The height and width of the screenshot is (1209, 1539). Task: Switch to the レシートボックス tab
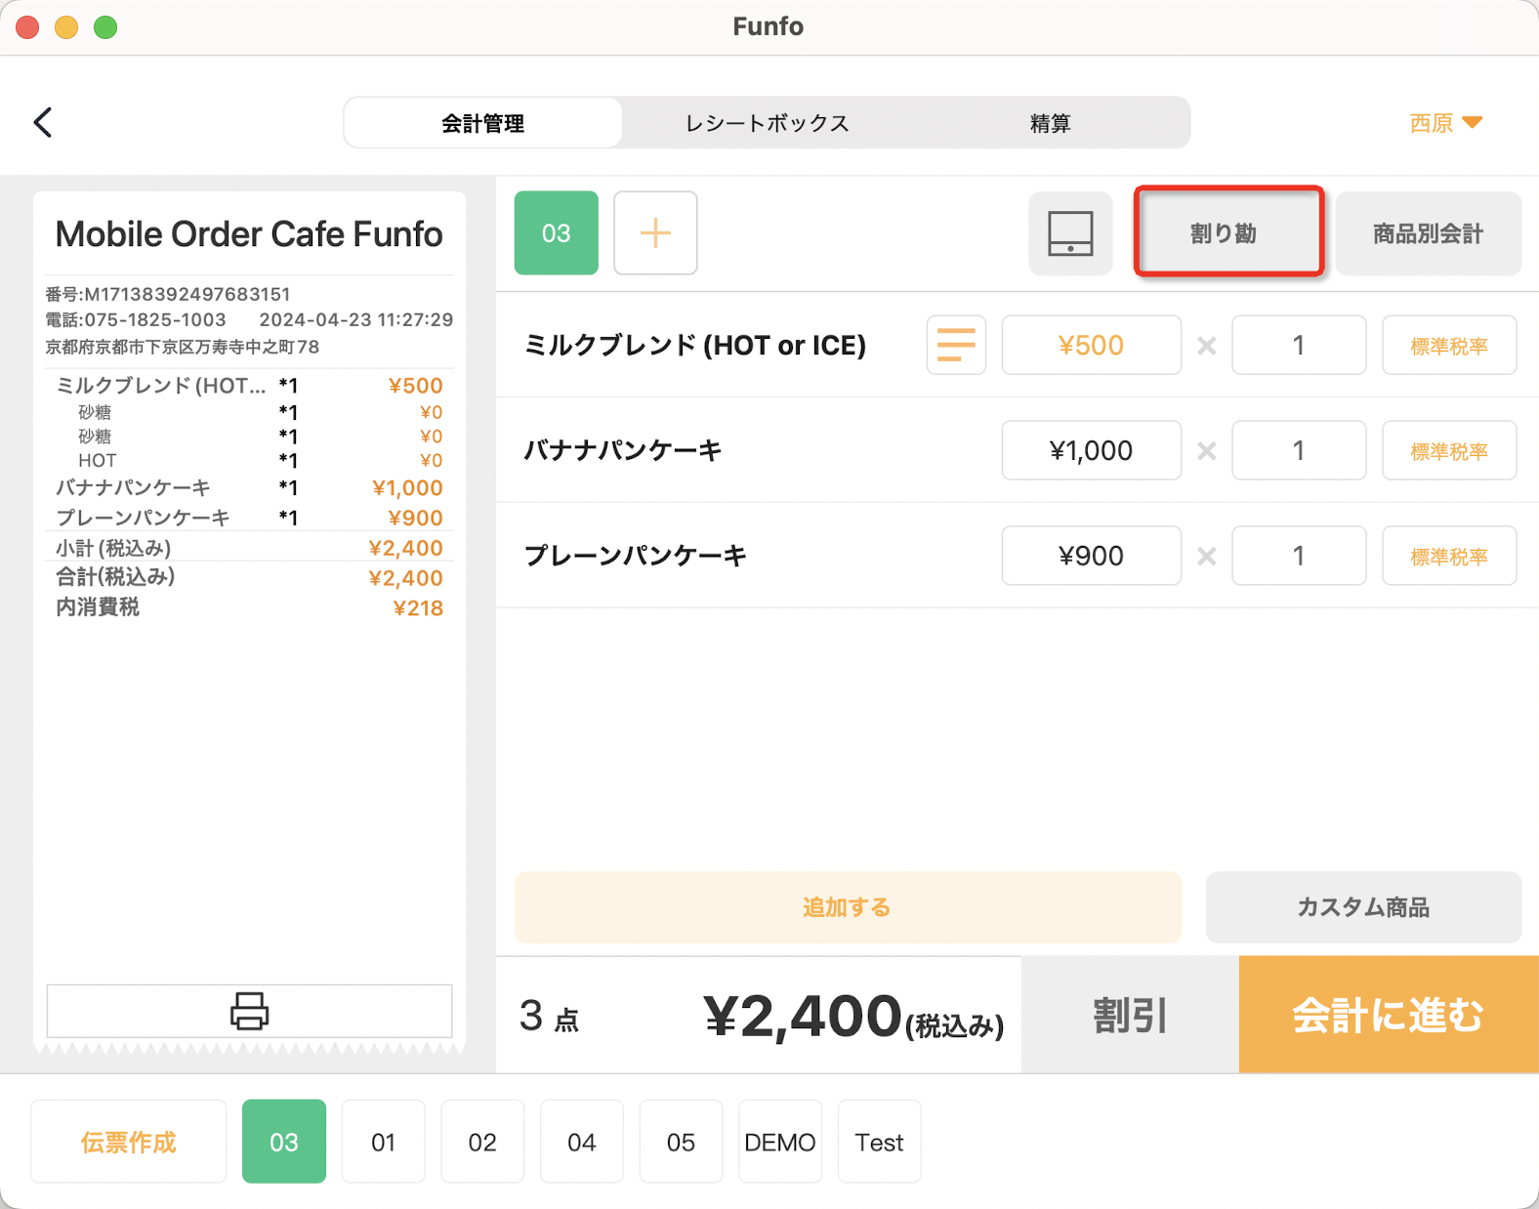tap(768, 123)
